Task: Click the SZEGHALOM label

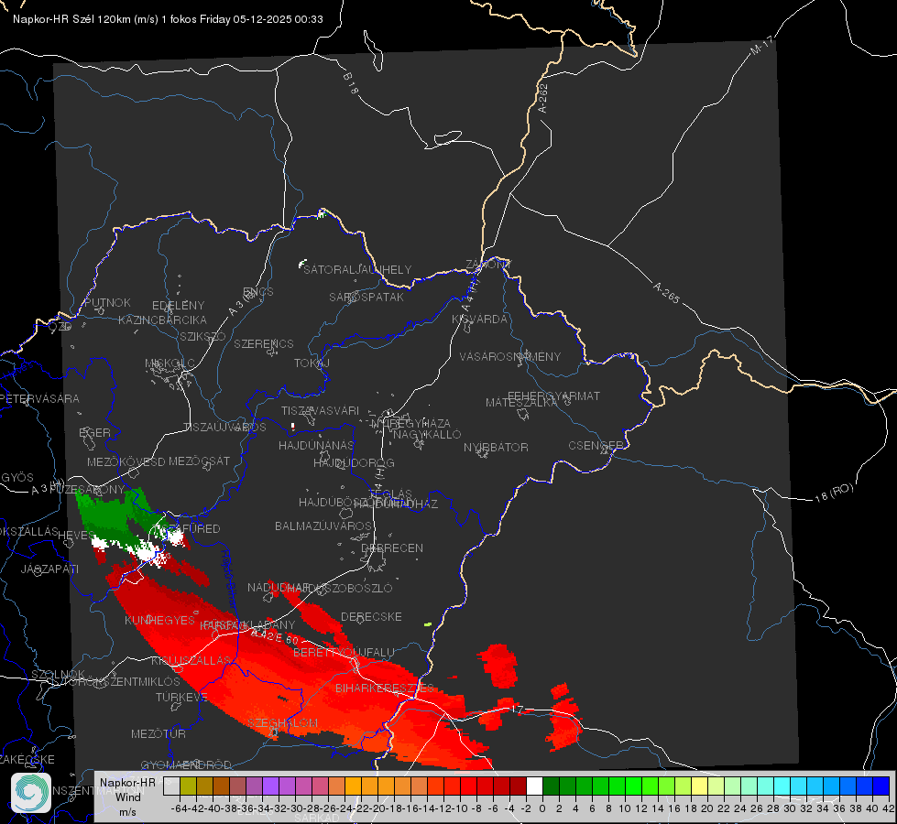Action: (x=282, y=722)
